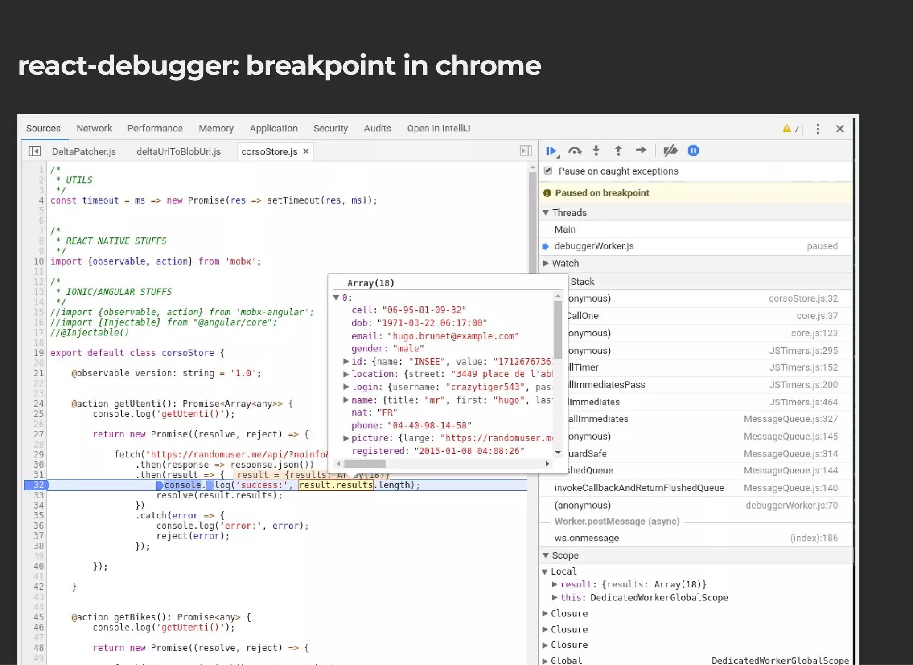
Task: Step over next function call icon
Action: [x=575, y=151]
